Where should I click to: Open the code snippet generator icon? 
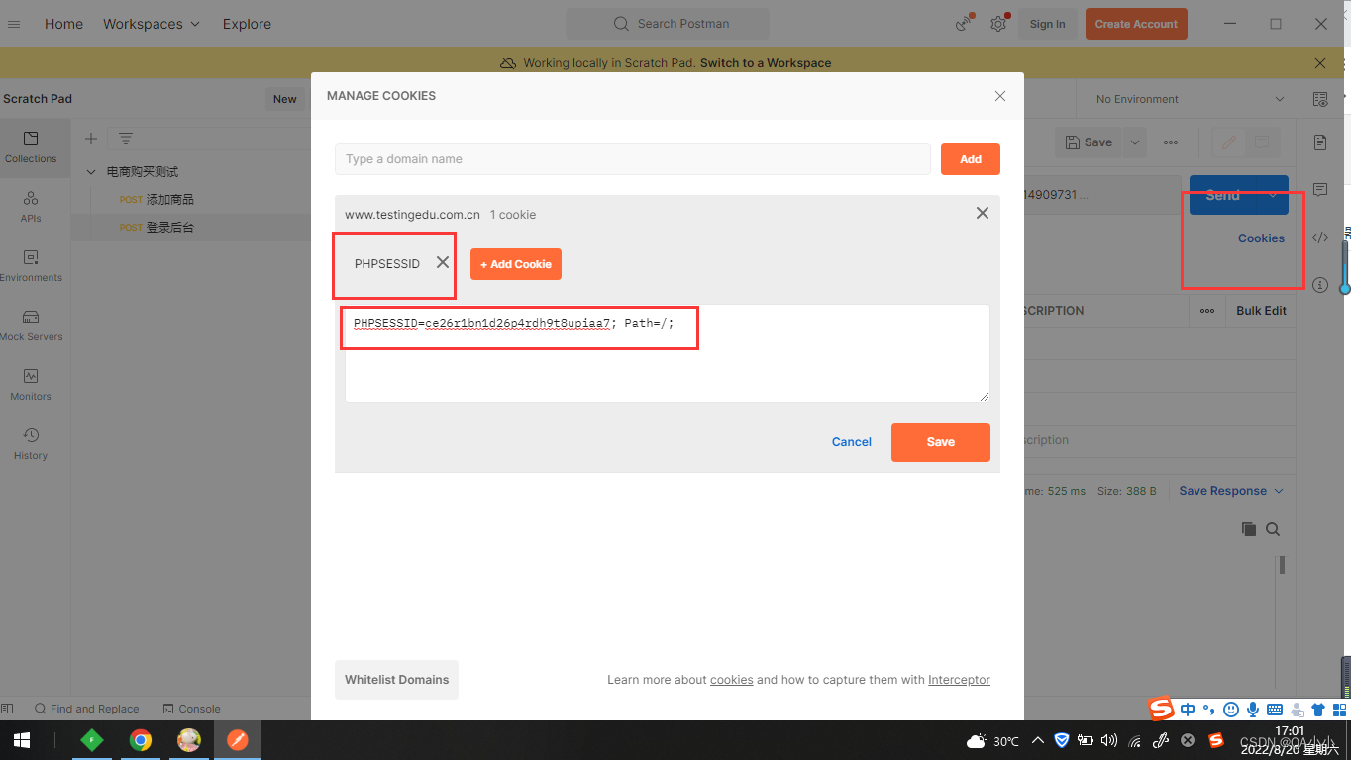[1319, 237]
